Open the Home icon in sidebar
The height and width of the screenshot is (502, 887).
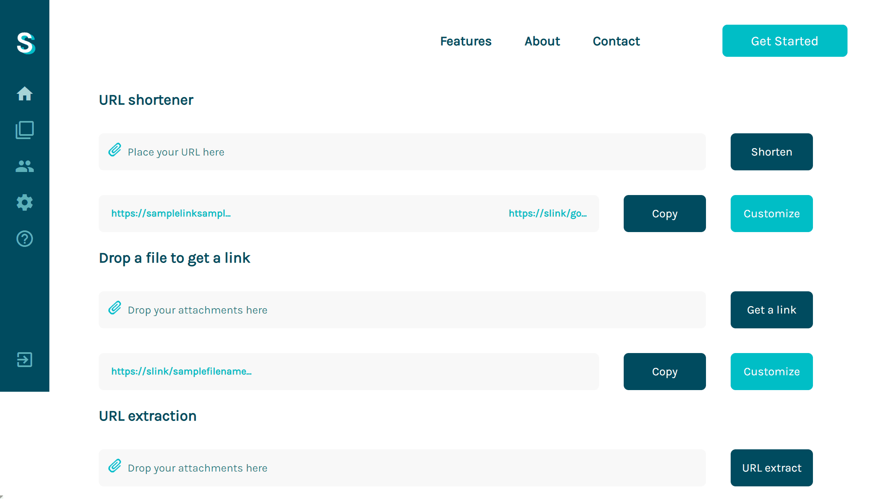[25, 94]
